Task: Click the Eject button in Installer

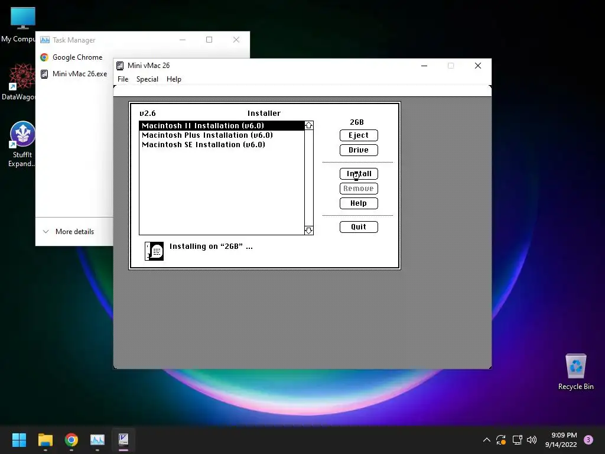Action: pos(359,135)
